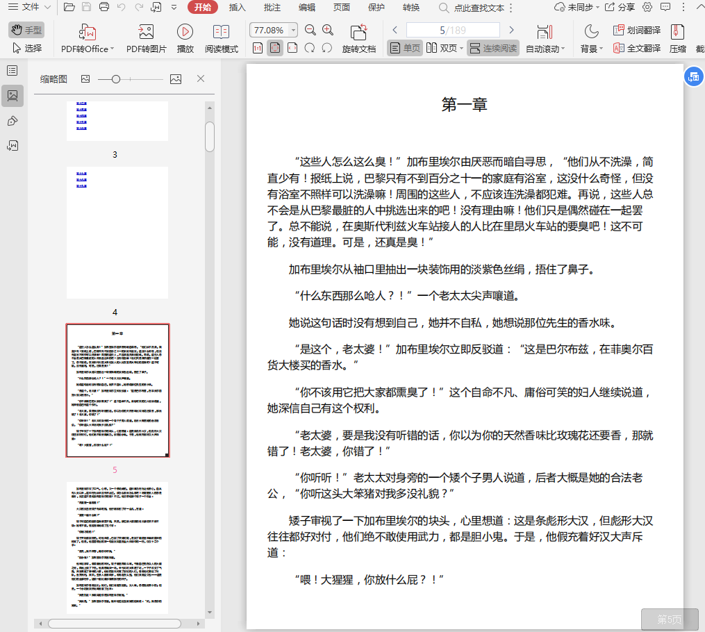Image resolution: width=705 pixels, height=632 pixels.
Task: Click the undo arrow icon
Action: 122,7
